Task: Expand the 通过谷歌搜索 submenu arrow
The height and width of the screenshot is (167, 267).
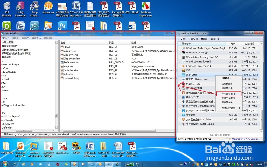Action: tap(240, 108)
